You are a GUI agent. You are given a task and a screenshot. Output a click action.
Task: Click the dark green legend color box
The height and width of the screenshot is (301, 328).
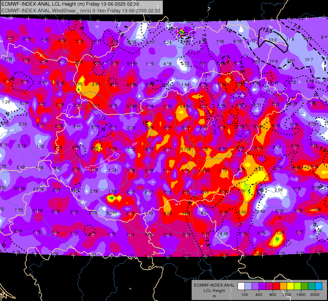(305, 286)
